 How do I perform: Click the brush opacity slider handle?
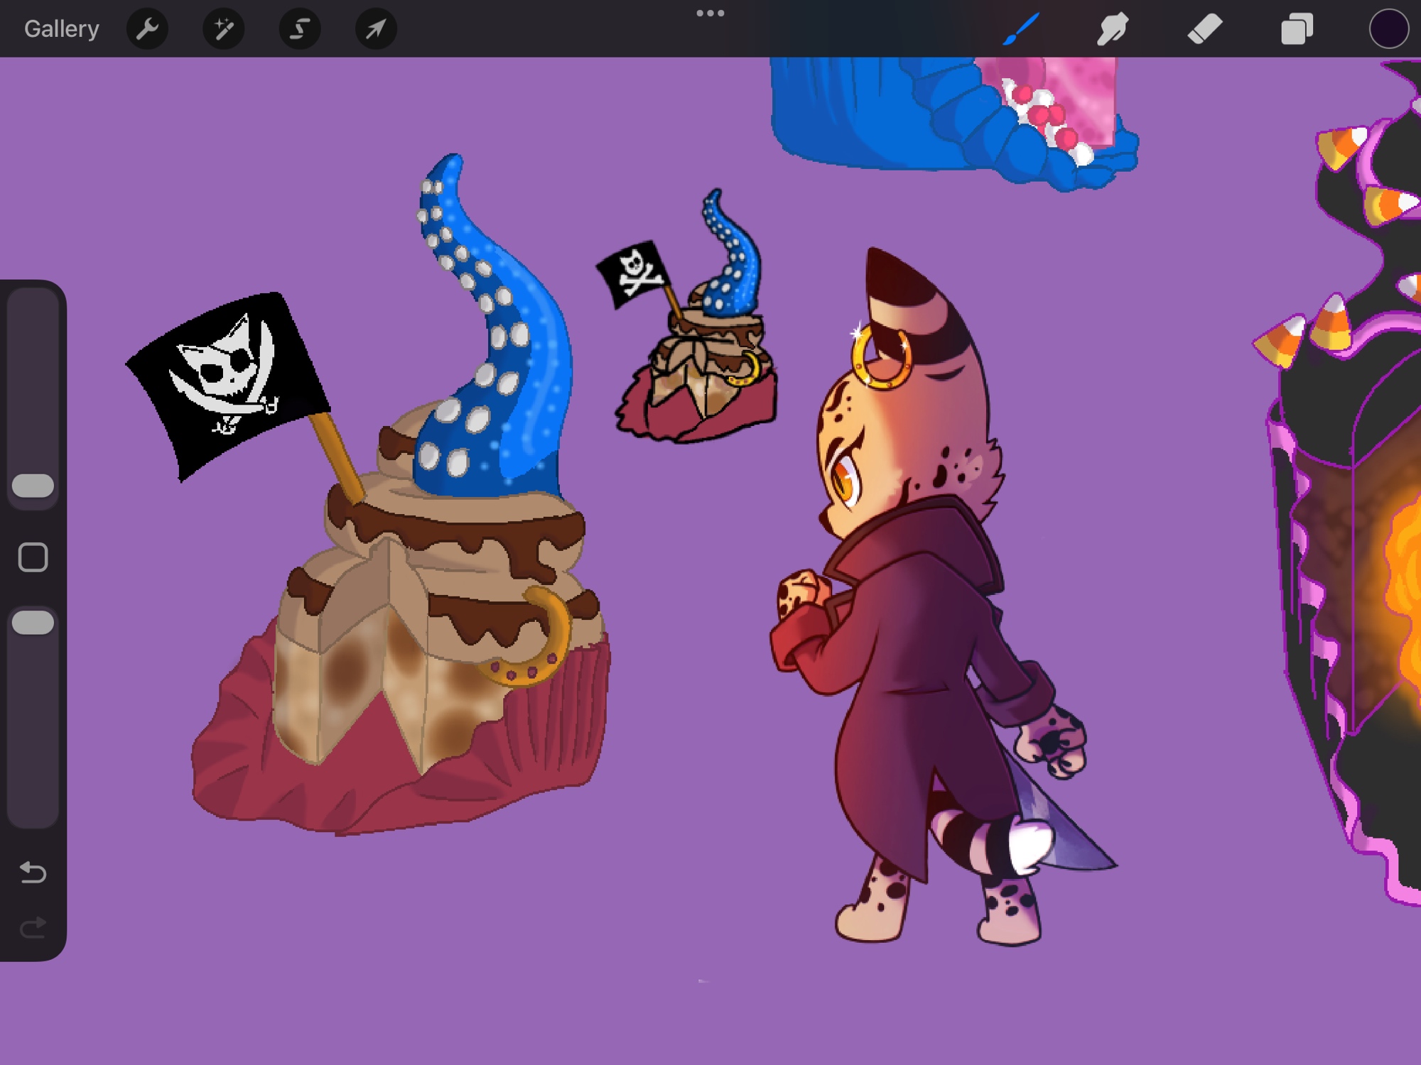pyautogui.click(x=33, y=623)
